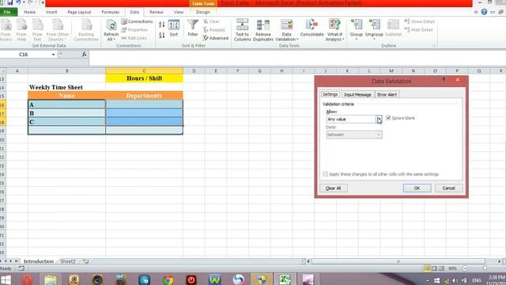Switch to the Input Message tab
This screenshot has width=506, height=285.
tap(357, 94)
